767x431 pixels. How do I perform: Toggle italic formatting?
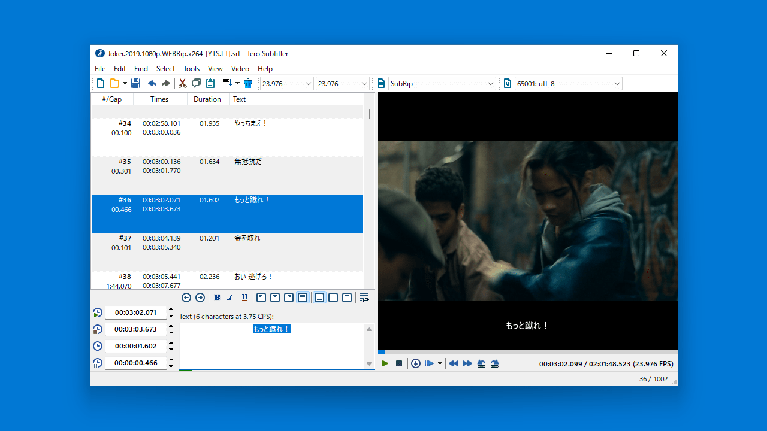tap(231, 298)
